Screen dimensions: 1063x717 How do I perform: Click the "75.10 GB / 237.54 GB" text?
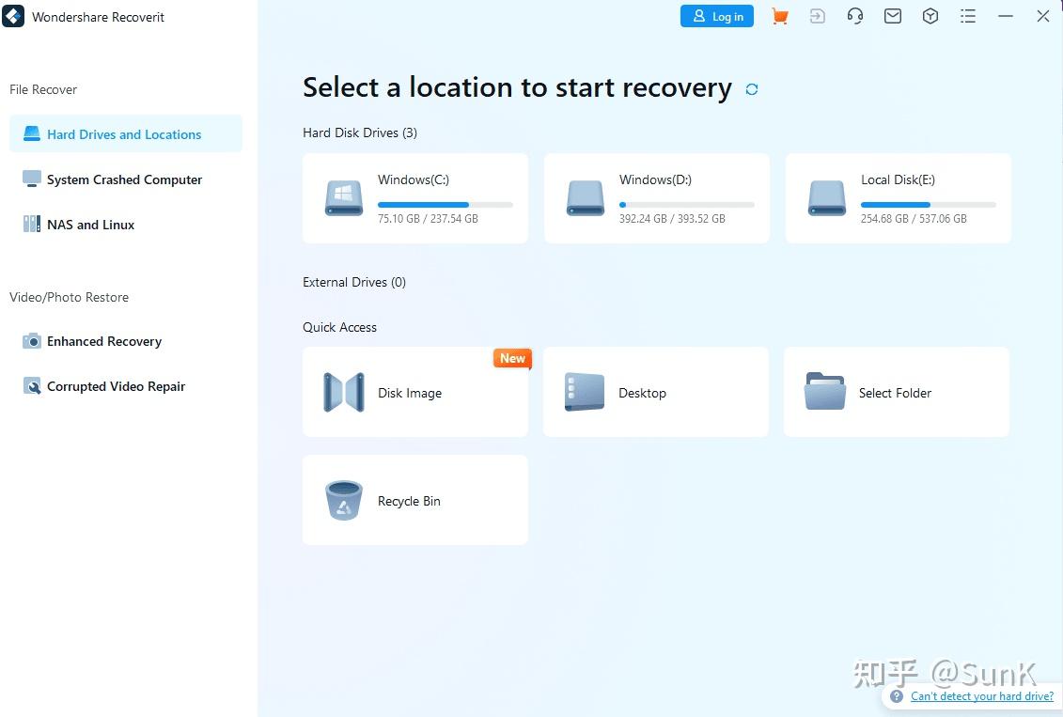coord(428,218)
